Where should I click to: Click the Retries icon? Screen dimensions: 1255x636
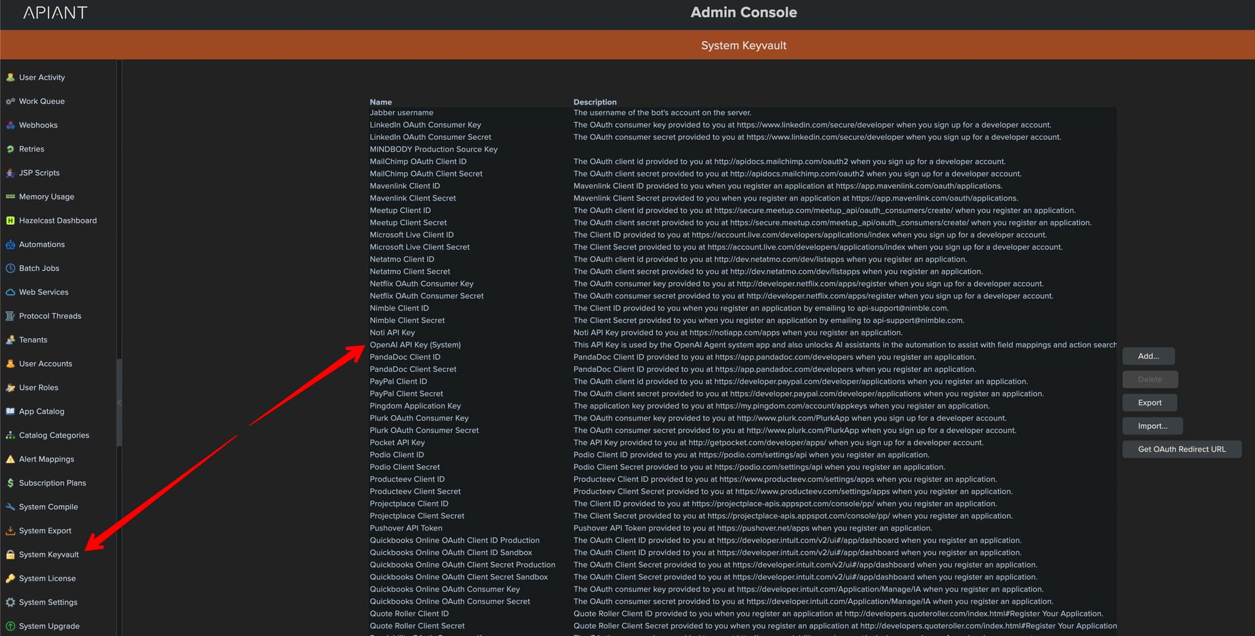click(10, 149)
